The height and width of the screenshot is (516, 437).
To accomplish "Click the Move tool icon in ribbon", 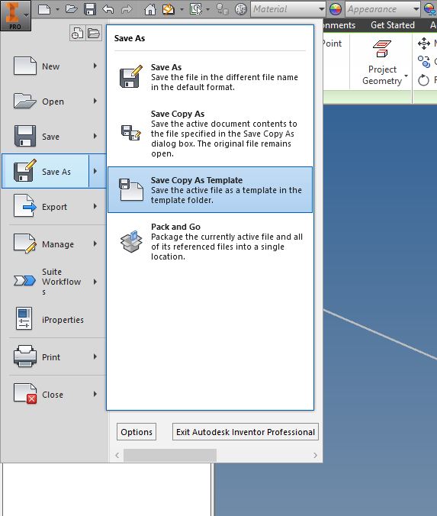I will (424, 43).
